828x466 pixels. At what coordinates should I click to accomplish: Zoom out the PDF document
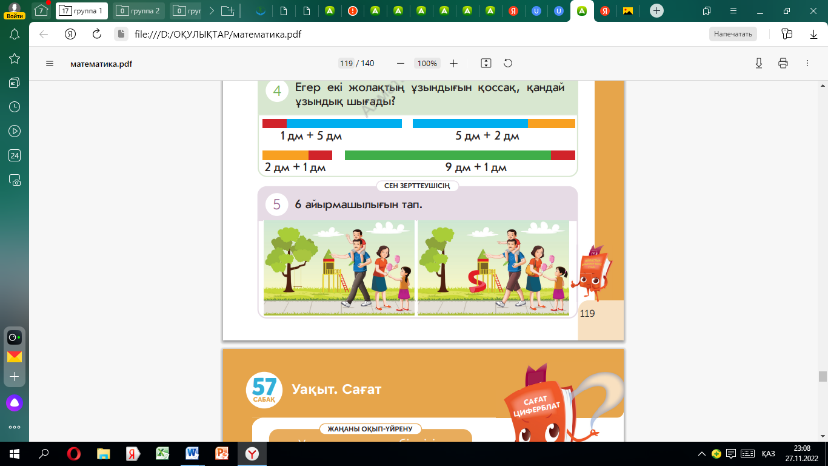(x=400, y=63)
